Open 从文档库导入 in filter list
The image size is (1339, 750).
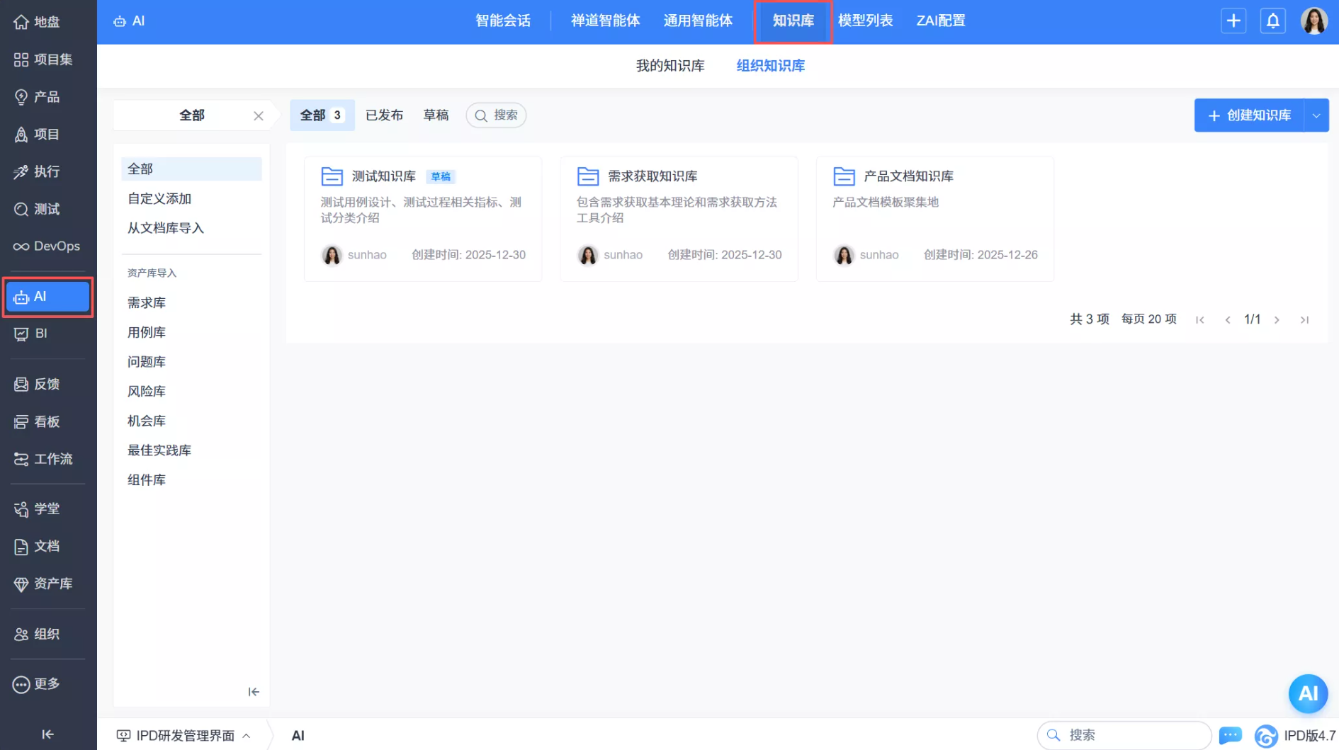click(x=165, y=228)
